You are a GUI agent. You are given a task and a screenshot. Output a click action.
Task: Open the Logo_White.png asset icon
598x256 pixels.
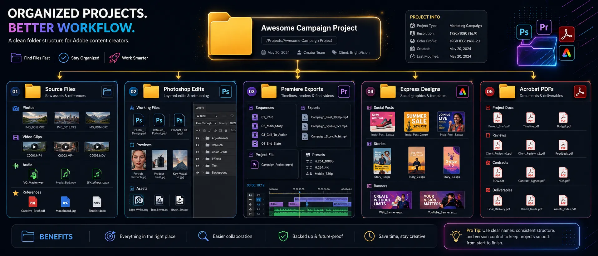point(139,200)
